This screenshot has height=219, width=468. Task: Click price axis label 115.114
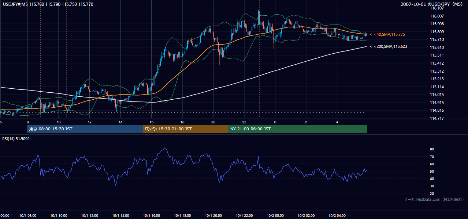tap(437, 87)
